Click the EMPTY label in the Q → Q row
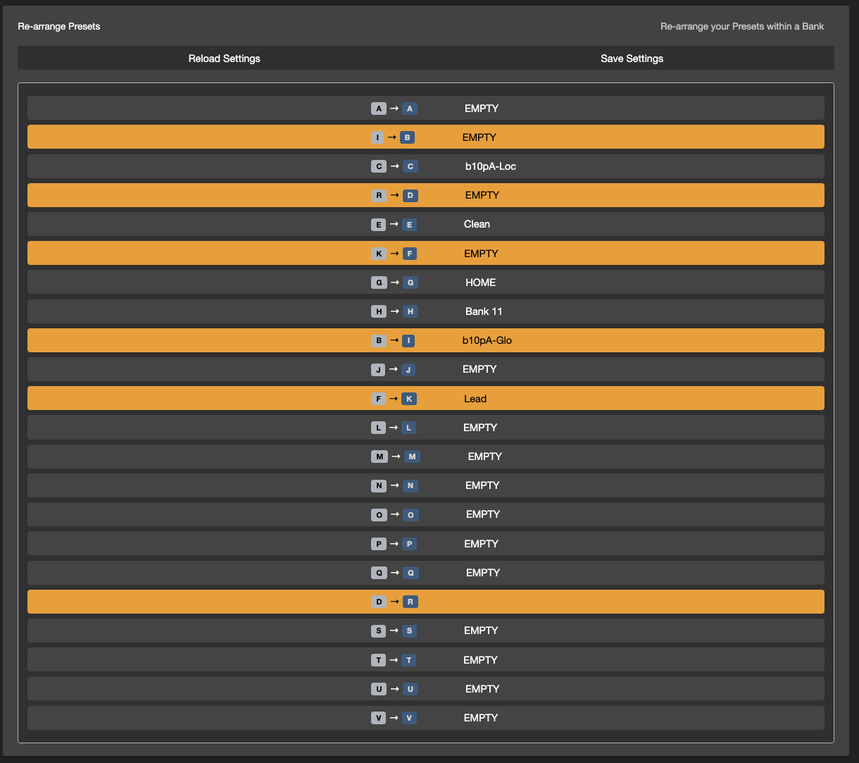Screen dimensions: 859x763 click(x=483, y=573)
